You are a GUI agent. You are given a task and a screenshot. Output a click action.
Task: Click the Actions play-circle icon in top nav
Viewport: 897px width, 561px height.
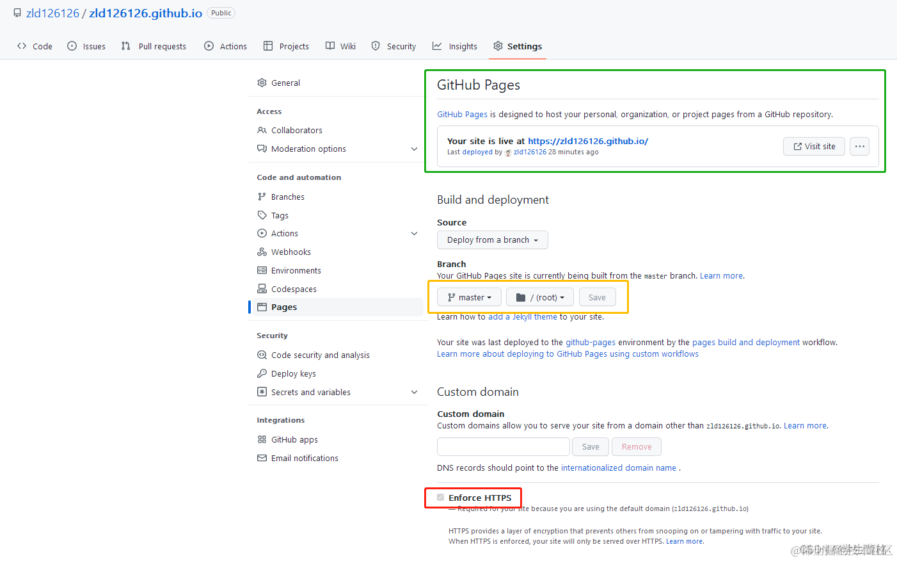(209, 46)
